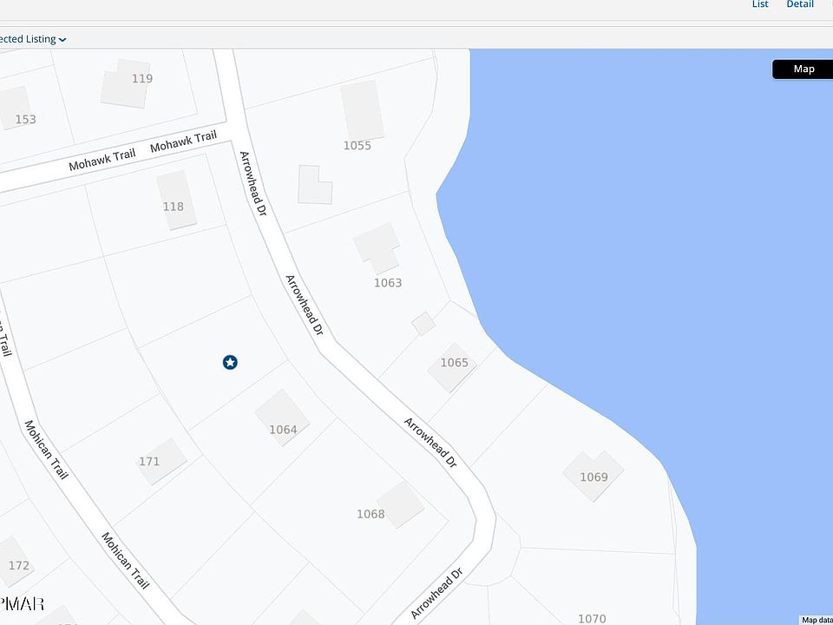The image size is (833, 625).
Task: Click the L-shaped building below 1055
Action: [x=315, y=185]
